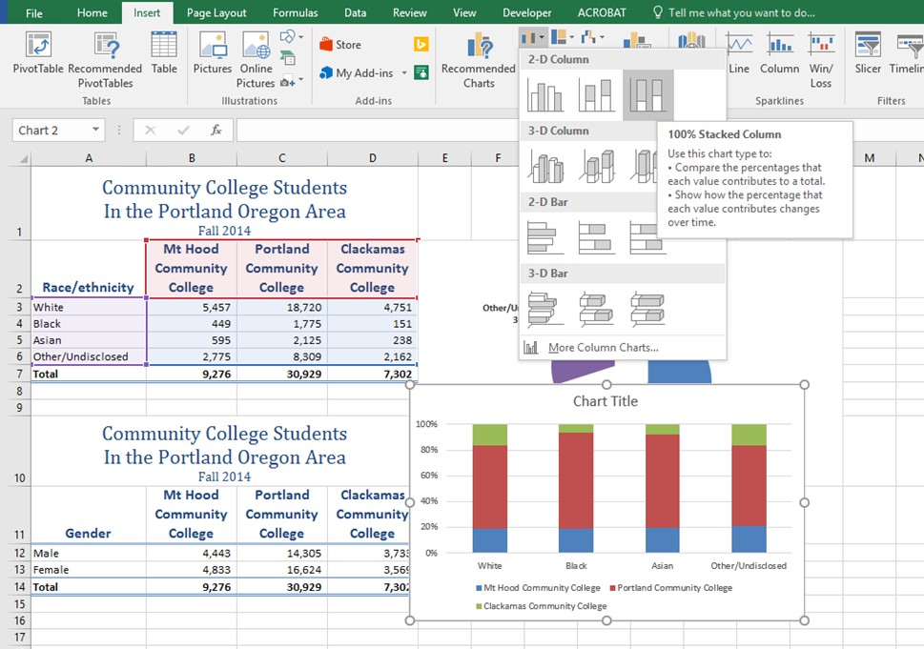Open the Shapes gallery dropdown

292,37
